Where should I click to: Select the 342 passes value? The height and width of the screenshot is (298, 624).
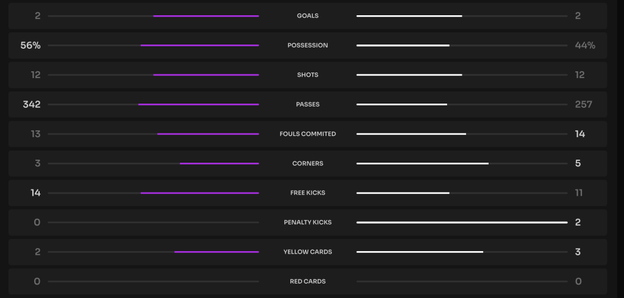tap(32, 105)
